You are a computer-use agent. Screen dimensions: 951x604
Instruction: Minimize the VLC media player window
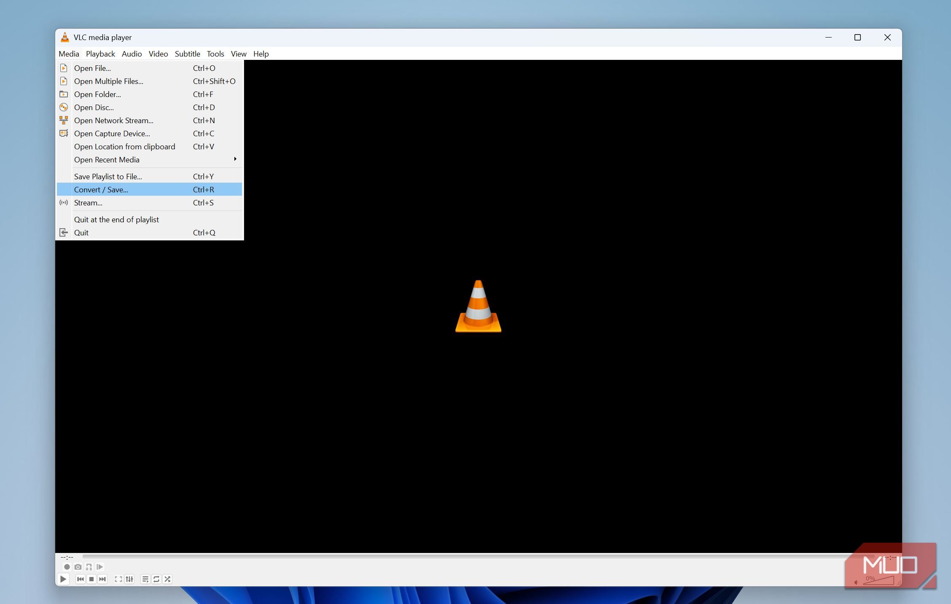click(x=828, y=38)
